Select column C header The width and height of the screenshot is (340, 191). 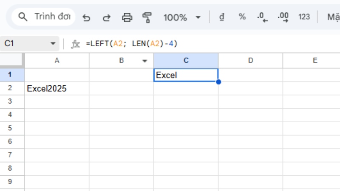(x=186, y=60)
